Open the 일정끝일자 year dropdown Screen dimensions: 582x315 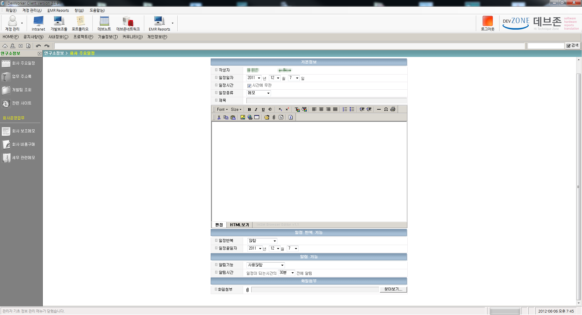click(x=255, y=248)
